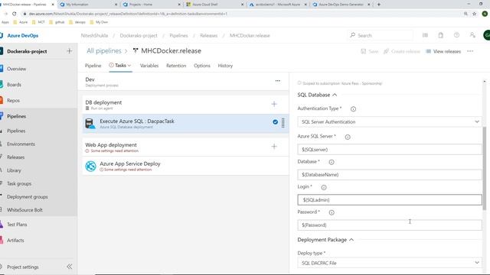The height and width of the screenshot is (275, 490).
Task: Open pipeline more actions ellipsis
Action: pos(470,51)
